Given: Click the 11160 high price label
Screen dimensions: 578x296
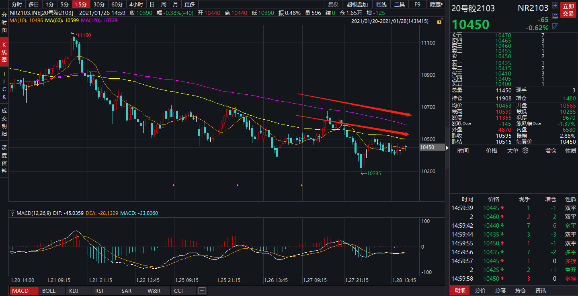Looking at the screenshot, I should (x=84, y=35).
